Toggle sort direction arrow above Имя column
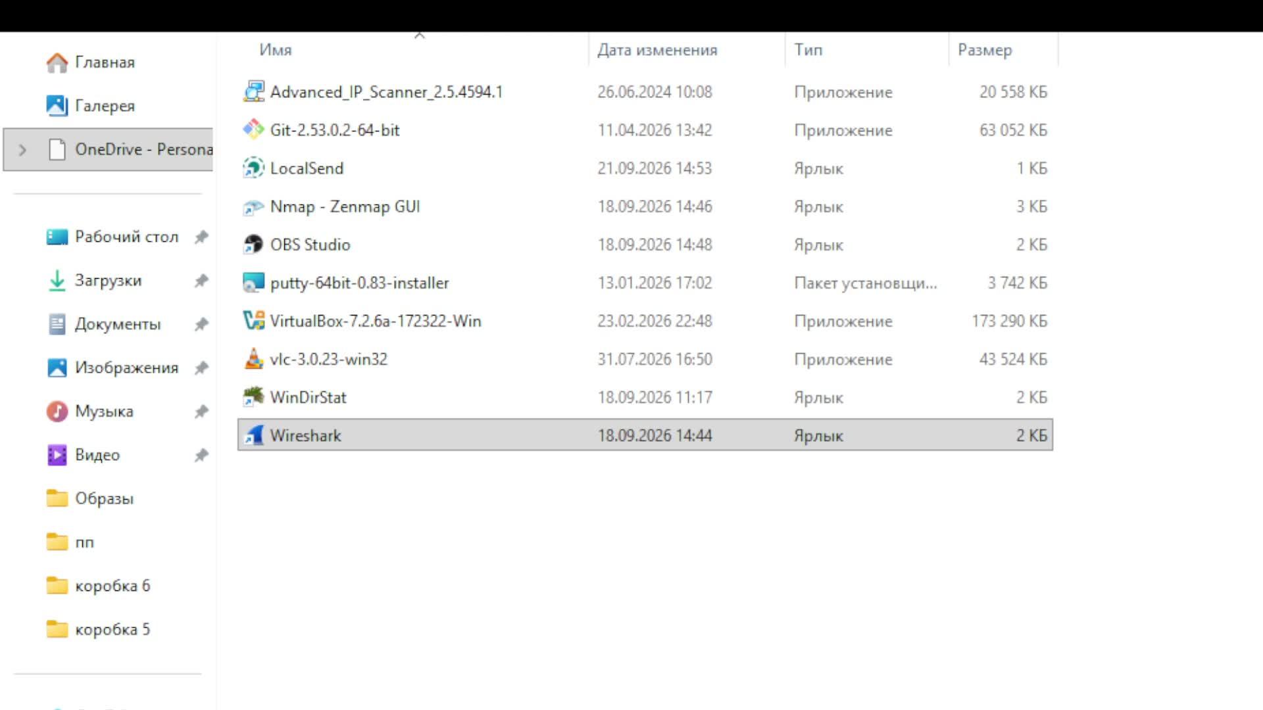The height and width of the screenshot is (710, 1263). [420, 35]
